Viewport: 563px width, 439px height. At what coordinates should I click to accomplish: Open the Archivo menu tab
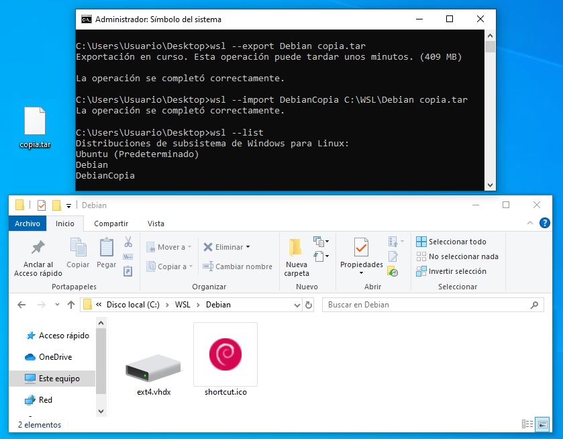28,224
